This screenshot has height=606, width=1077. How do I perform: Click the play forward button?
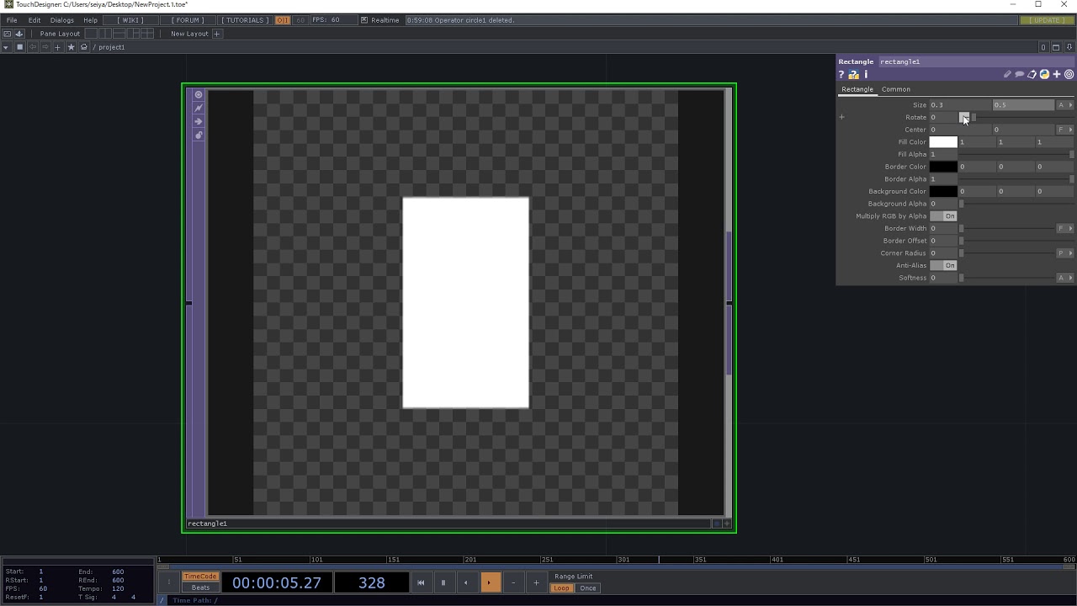[x=489, y=582]
